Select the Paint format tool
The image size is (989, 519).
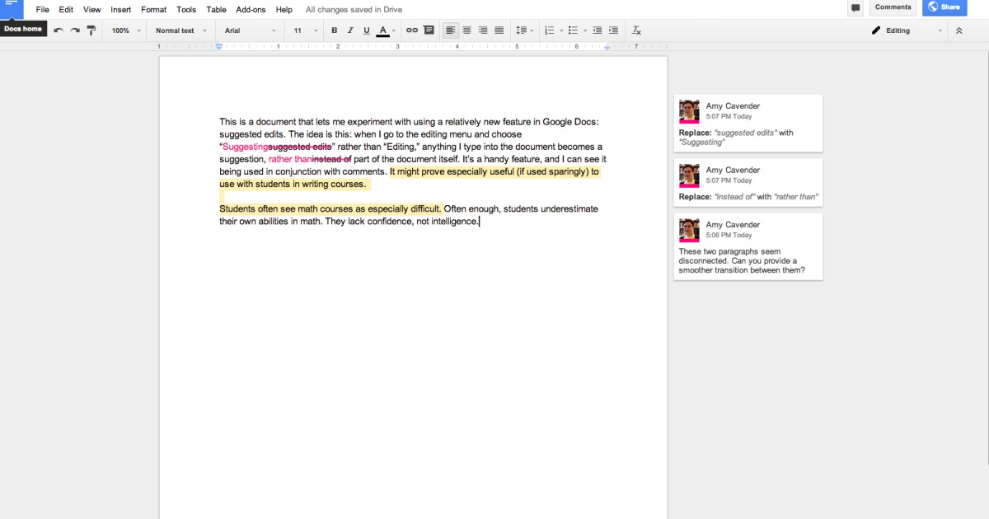(x=91, y=30)
